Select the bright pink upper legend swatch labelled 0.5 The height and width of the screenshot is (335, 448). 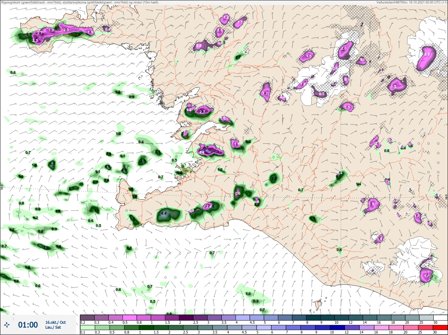[x=129, y=318]
